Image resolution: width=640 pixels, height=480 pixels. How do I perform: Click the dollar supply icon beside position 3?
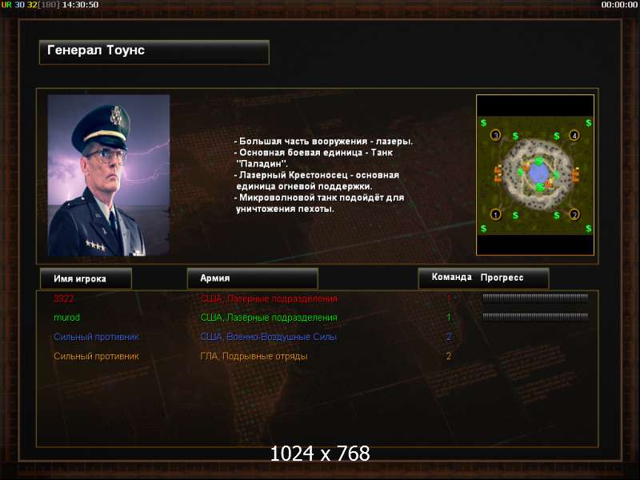[515, 136]
